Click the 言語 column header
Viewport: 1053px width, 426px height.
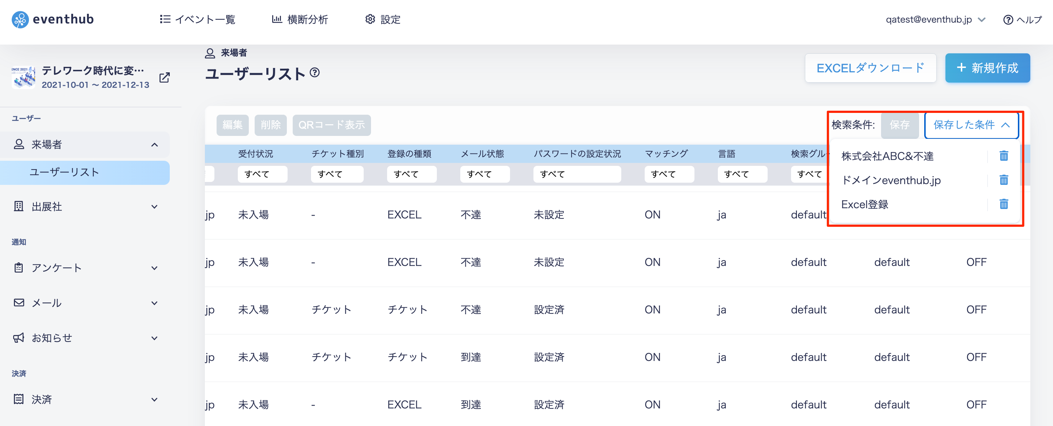pyautogui.click(x=726, y=154)
